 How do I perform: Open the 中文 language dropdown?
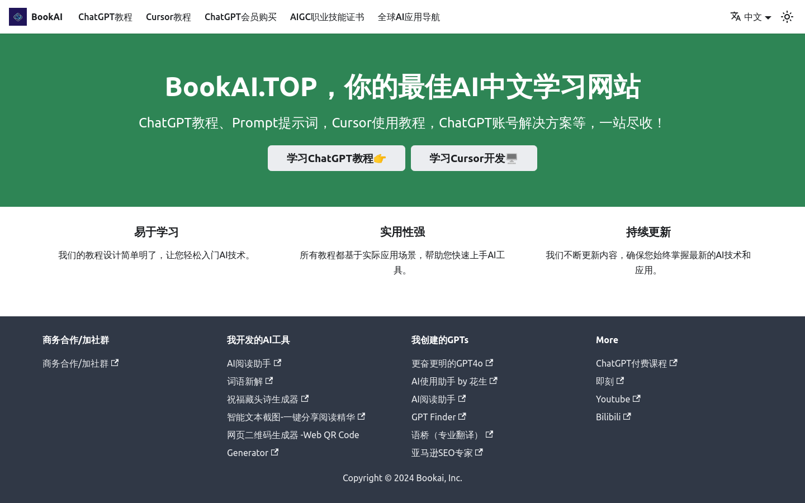(751, 17)
